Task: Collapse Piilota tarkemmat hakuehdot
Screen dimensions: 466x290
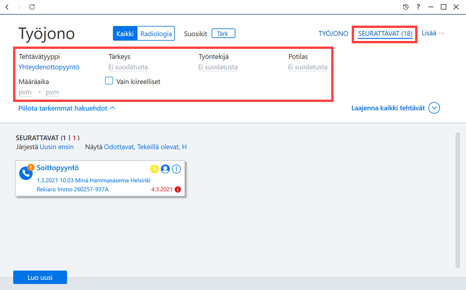Action: (67, 108)
